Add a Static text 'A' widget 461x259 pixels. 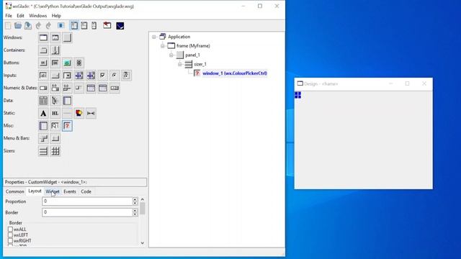coord(43,114)
